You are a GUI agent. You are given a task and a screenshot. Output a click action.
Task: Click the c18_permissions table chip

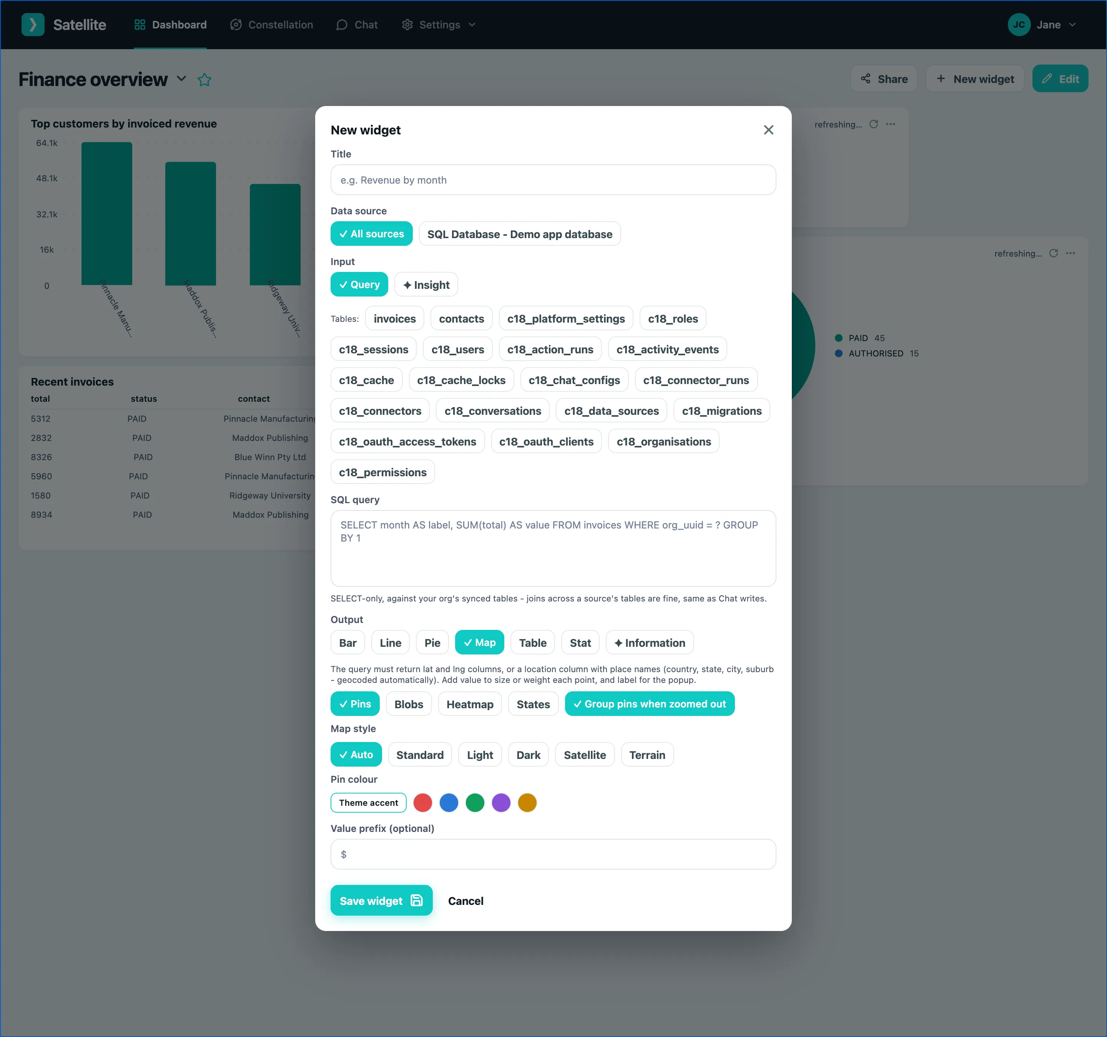tap(382, 472)
